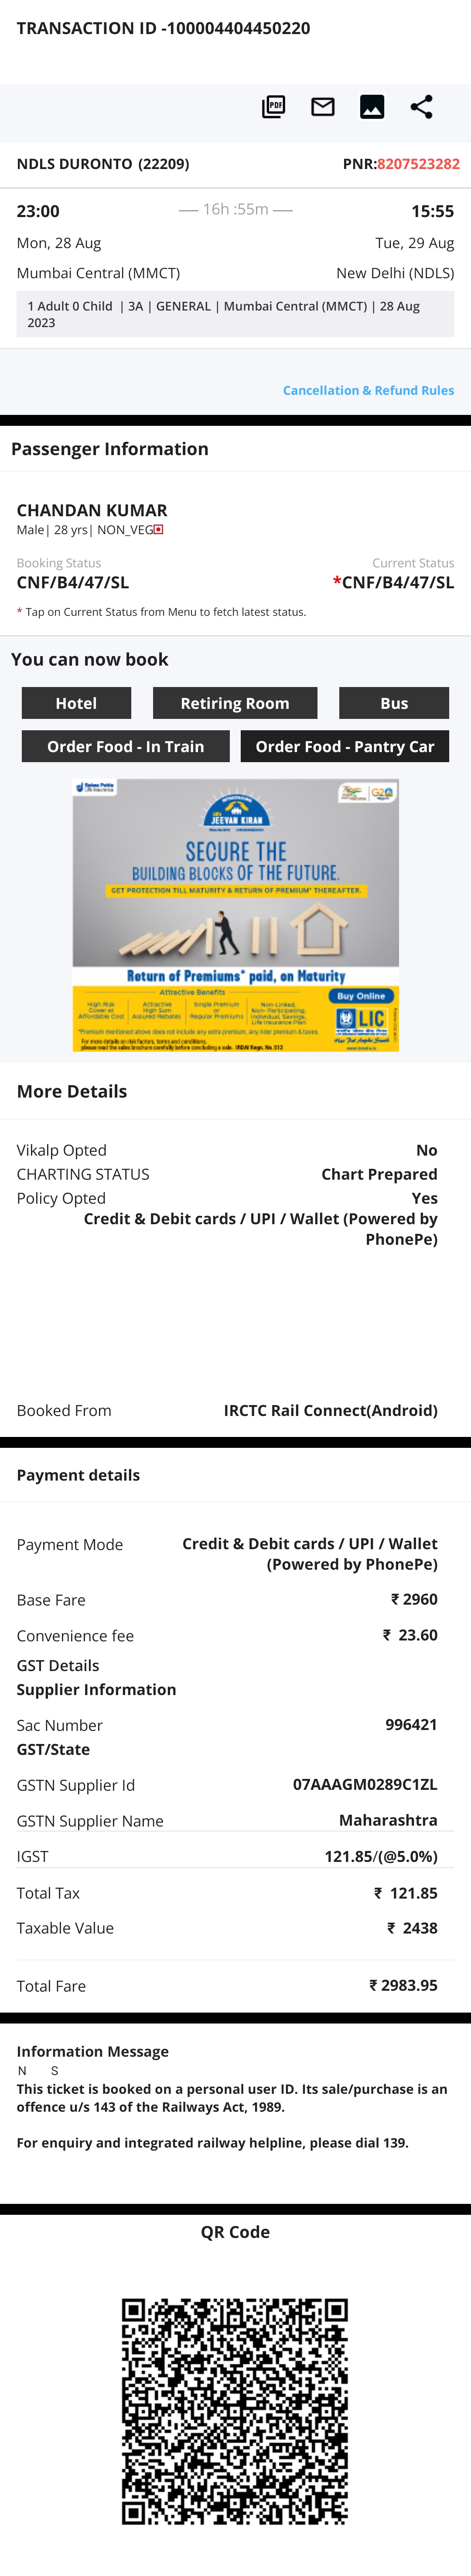Viewport: 471px width, 2576px height.
Task: Save ticket as image icon
Action: tap(372, 107)
